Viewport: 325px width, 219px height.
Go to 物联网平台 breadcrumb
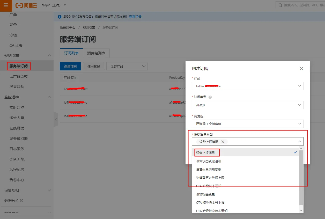[68, 27]
